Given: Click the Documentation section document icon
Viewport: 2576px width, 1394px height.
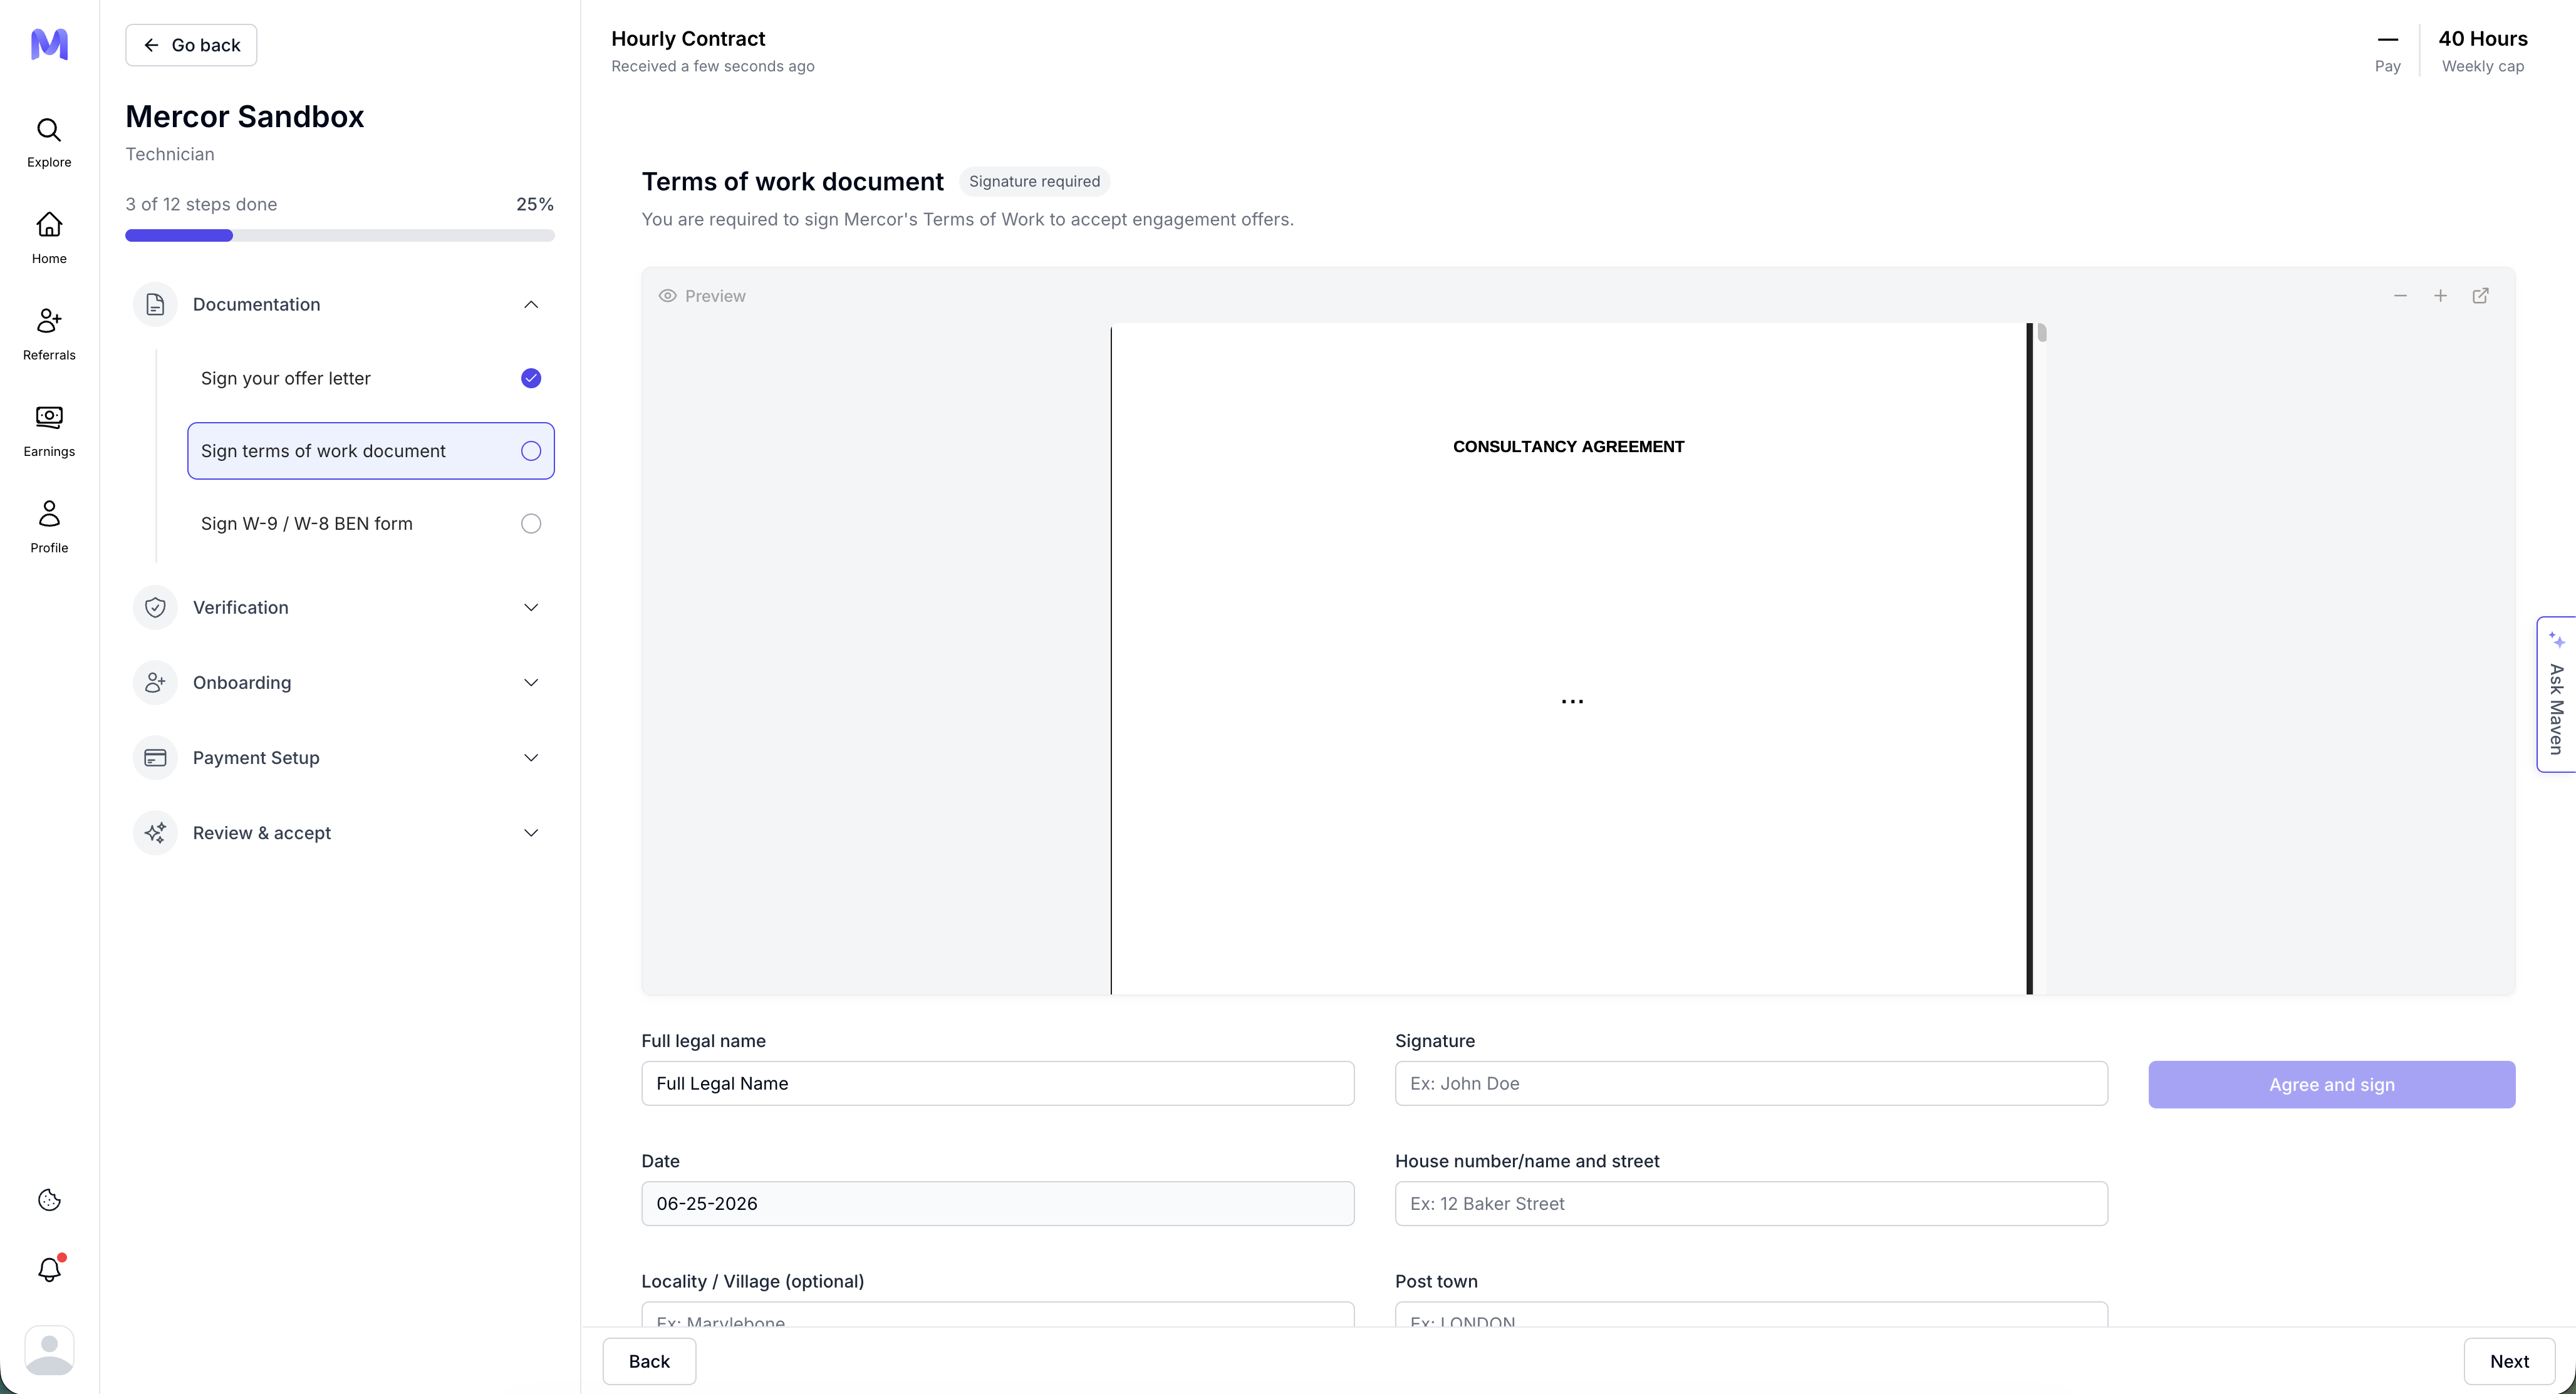Looking at the screenshot, I should coord(155,304).
